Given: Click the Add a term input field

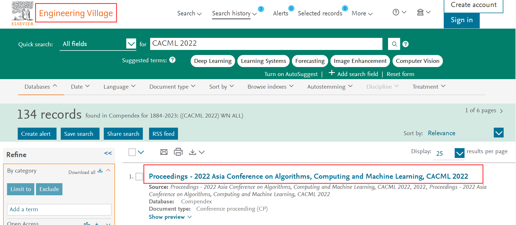Looking at the screenshot, I should (x=59, y=210).
